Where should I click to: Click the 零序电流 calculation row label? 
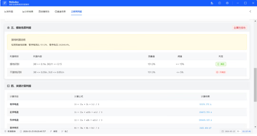pyautogui.click(x=14, y=104)
